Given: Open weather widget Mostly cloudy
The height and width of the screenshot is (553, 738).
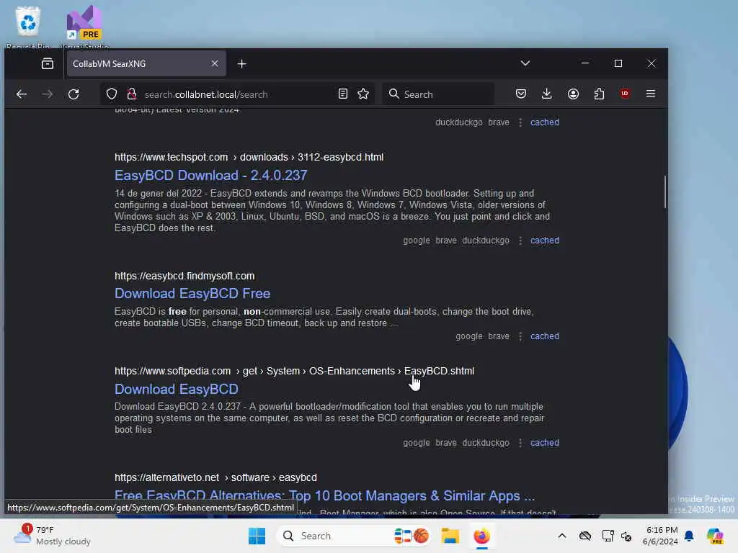Looking at the screenshot, I should coord(52,536).
